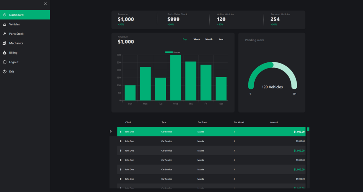The height and width of the screenshot is (192, 363).
Task: Click "$1,000" above the revenue bar chart
Action: click(126, 42)
